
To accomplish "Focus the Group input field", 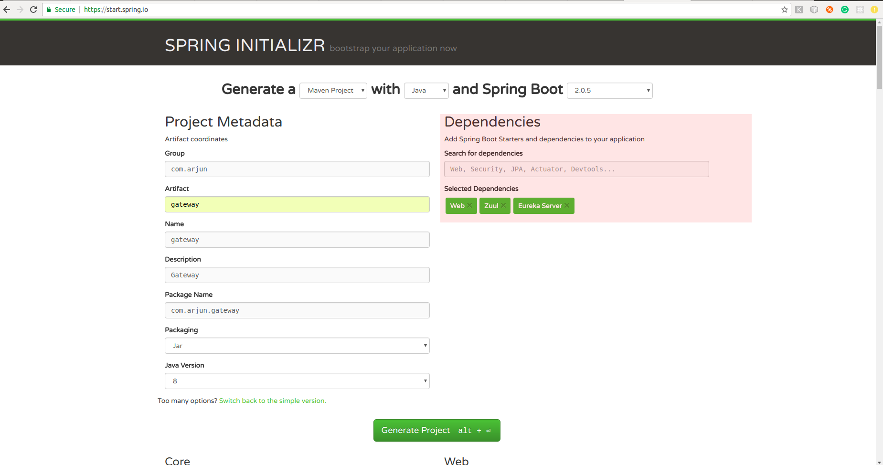I will pos(297,169).
